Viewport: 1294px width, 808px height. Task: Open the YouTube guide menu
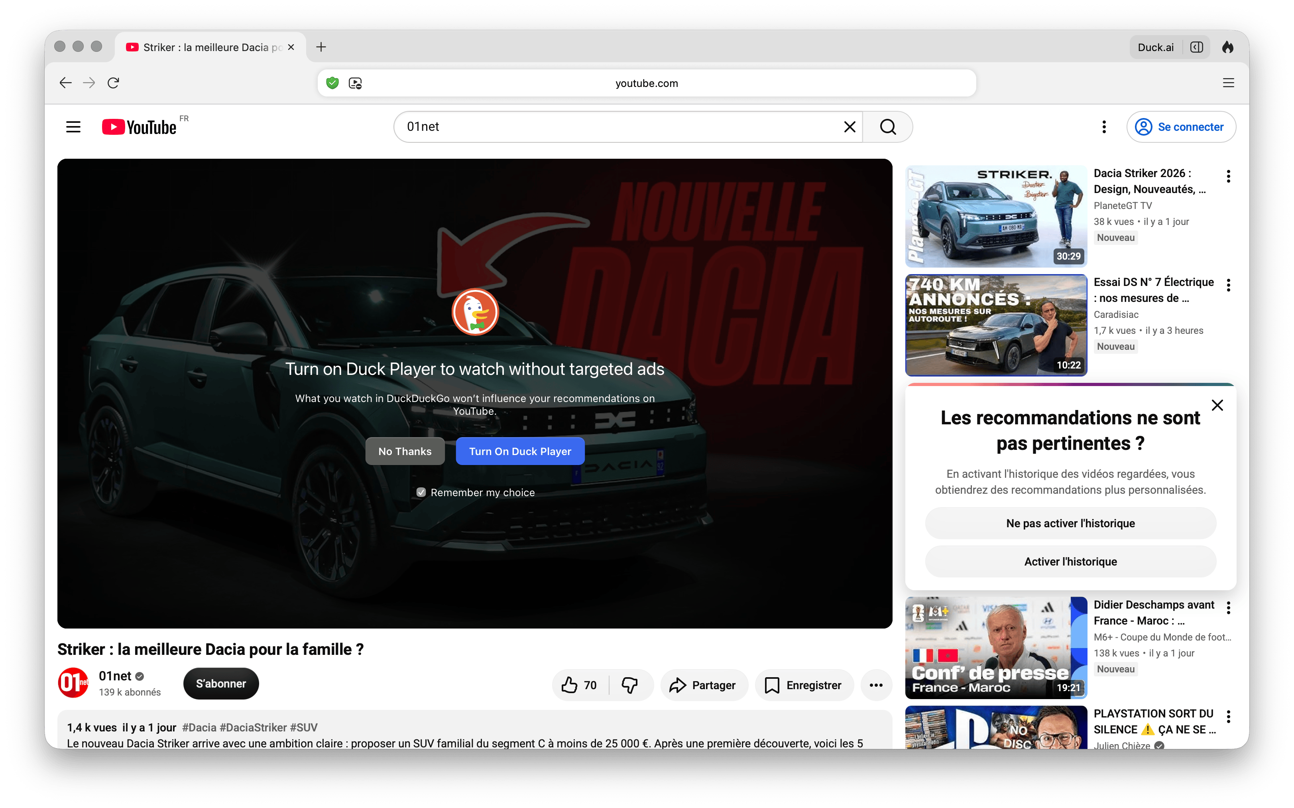(73, 127)
